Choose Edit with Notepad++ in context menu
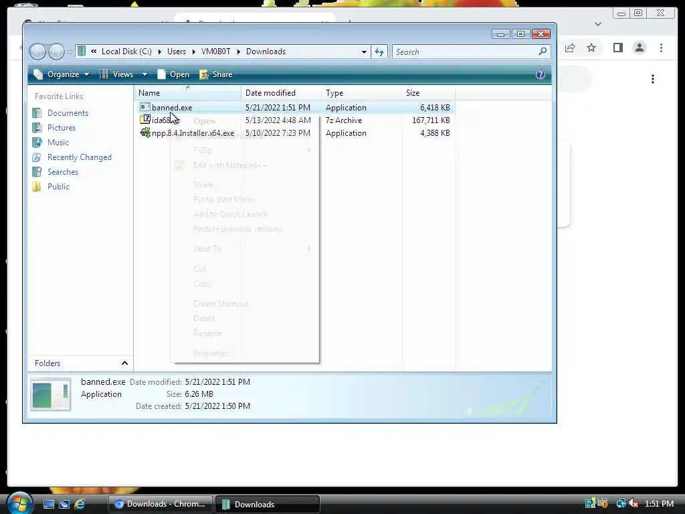The width and height of the screenshot is (685, 514). [x=230, y=165]
